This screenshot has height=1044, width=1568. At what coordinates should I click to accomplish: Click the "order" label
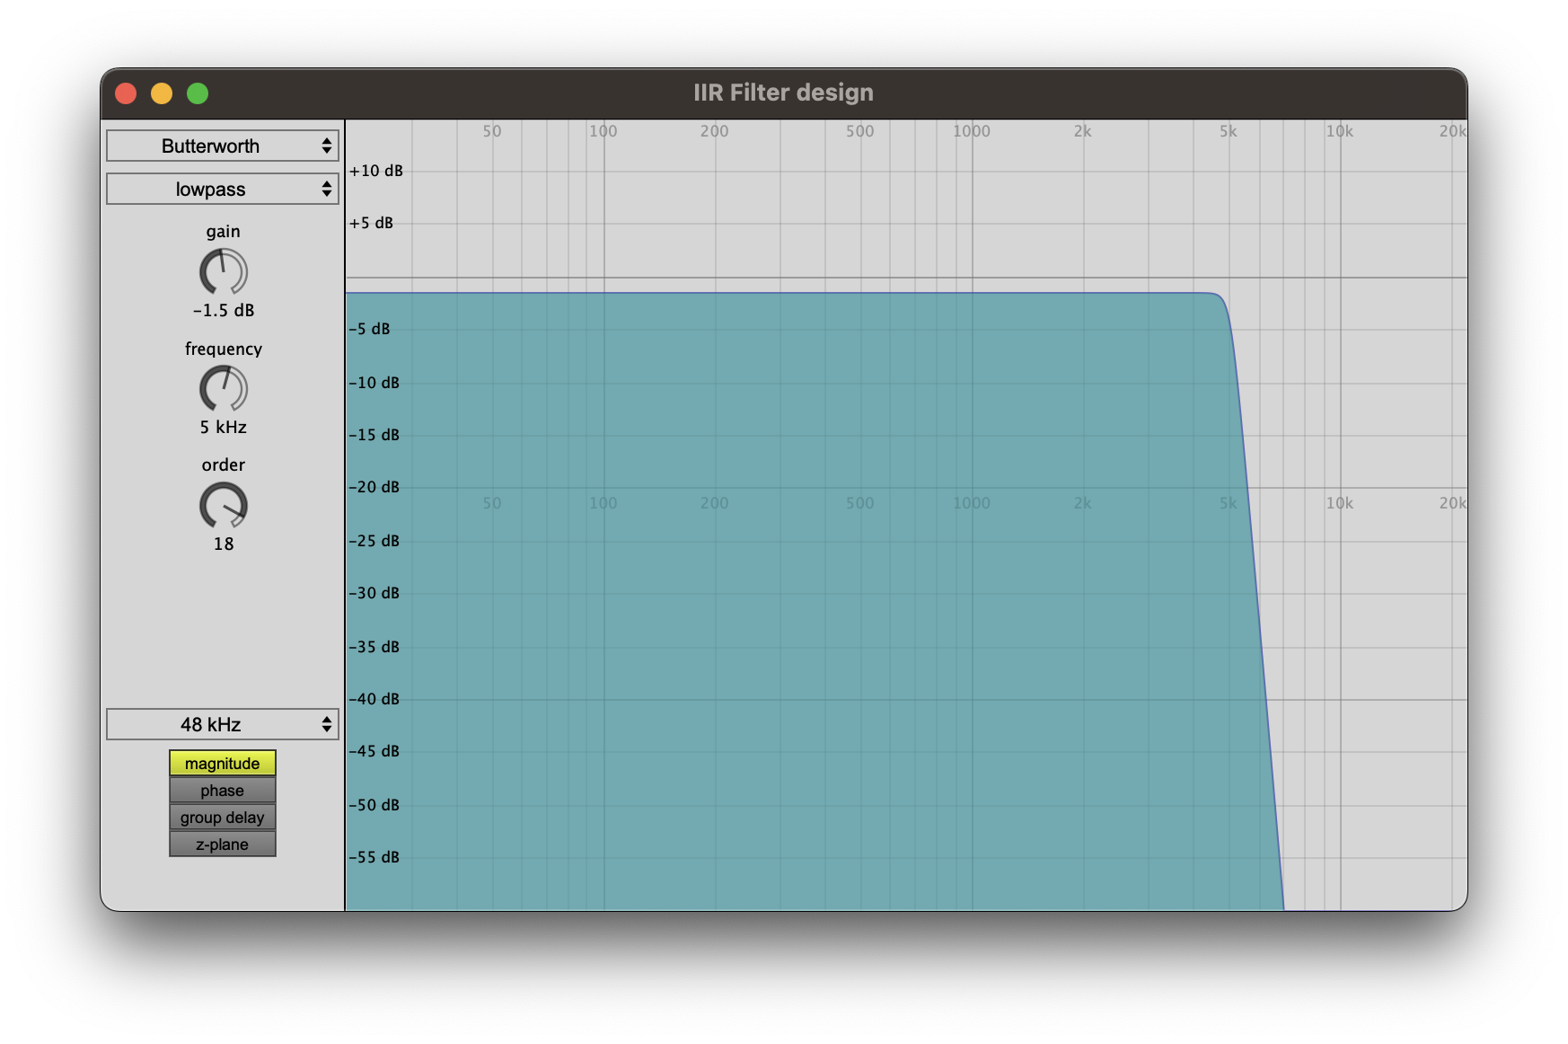pos(224,464)
